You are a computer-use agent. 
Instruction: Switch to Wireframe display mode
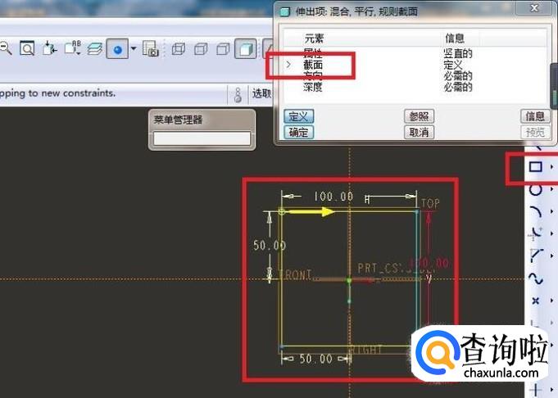click(x=179, y=49)
